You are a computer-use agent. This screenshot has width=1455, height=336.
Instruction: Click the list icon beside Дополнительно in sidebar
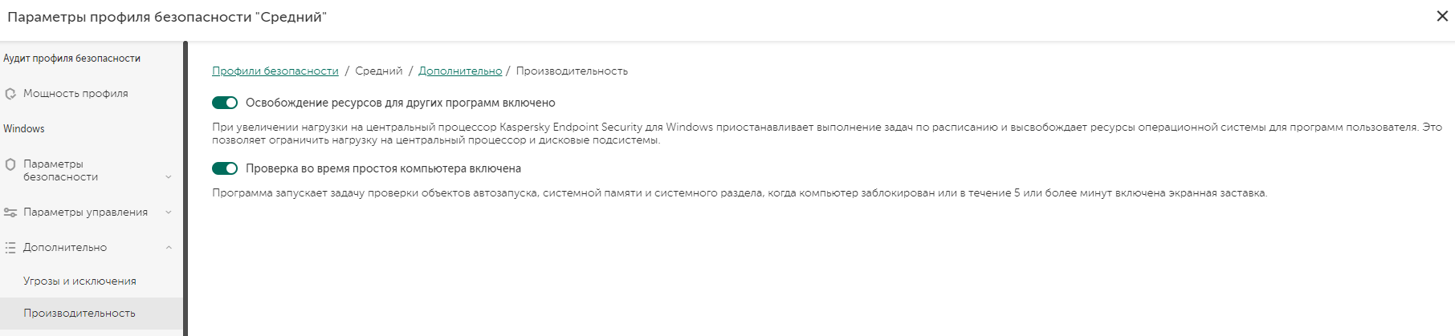10,248
